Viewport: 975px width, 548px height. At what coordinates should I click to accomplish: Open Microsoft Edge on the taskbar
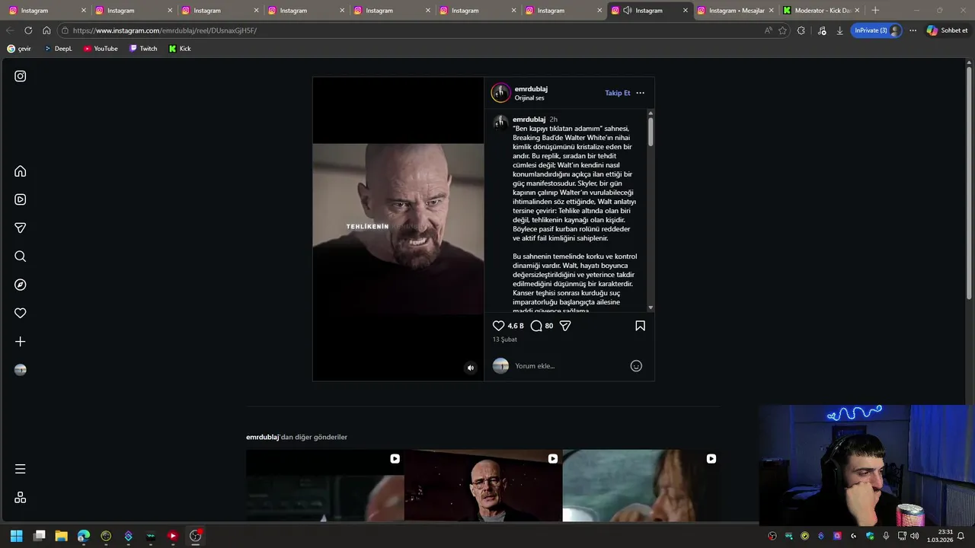click(x=84, y=536)
